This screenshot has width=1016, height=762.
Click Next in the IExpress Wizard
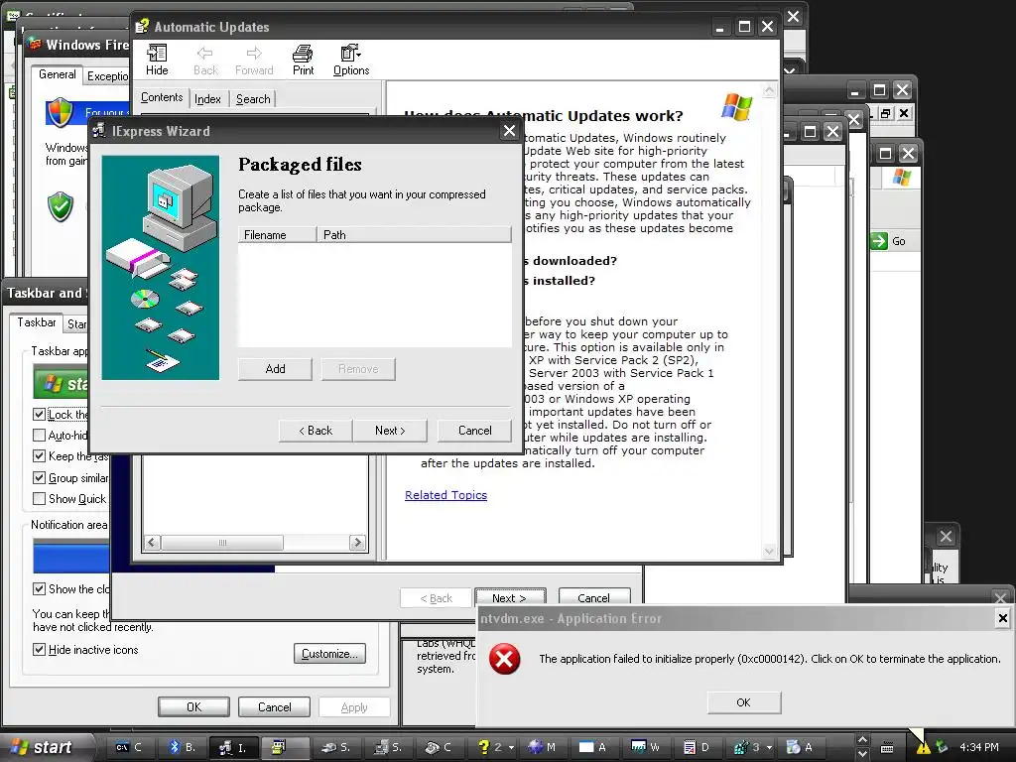pyautogui.click(x=390, y=431)
